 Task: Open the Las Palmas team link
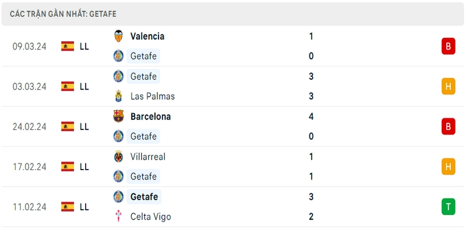pos(153,96)
